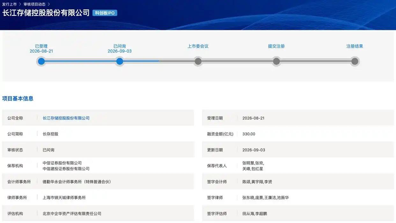Click the 已问询 review status value
396x223 pixels.
(x=48, y=150)
